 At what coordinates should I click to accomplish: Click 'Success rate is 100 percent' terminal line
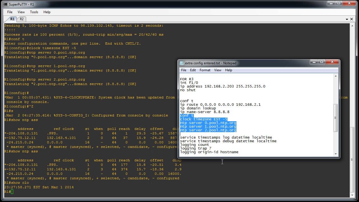click(x=84, y=35)
